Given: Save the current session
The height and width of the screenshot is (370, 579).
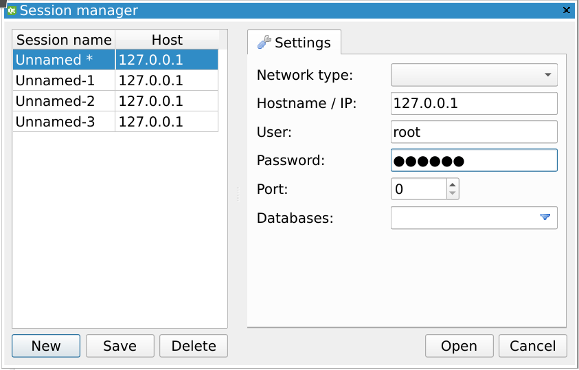Looking at the screenshot, I should point(120,346).
